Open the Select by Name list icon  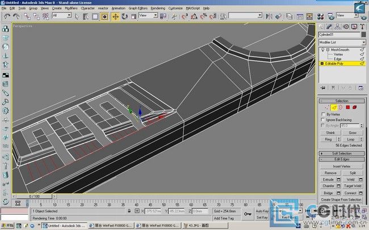point(86,16)
